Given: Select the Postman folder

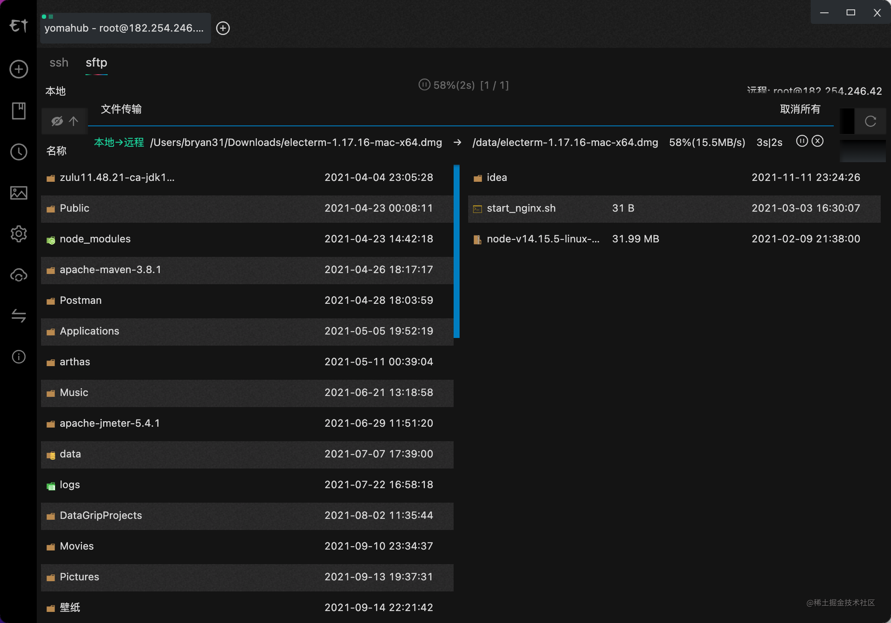Looking at the screenshot, I should [x=247, y=300].
